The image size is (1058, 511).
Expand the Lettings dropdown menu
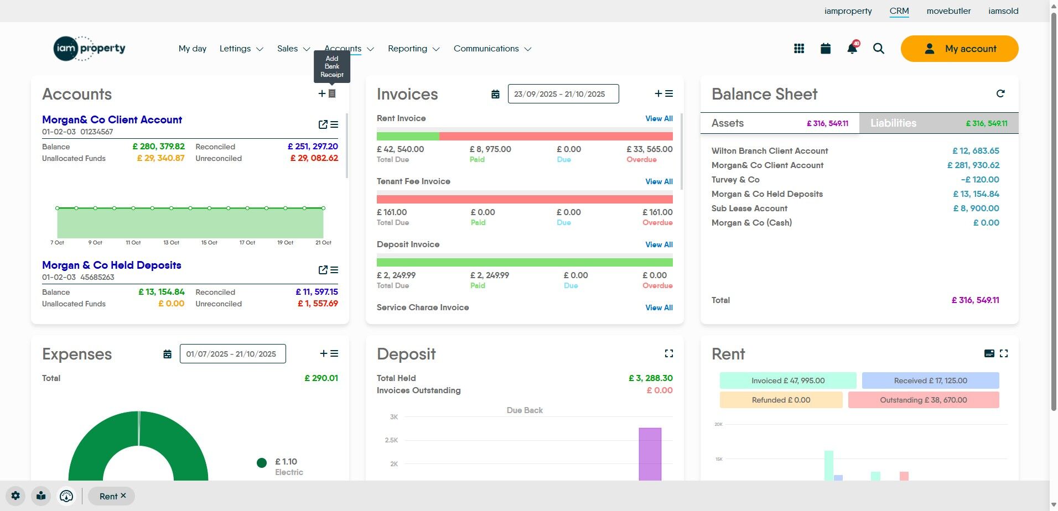click(x=241, y=49)
